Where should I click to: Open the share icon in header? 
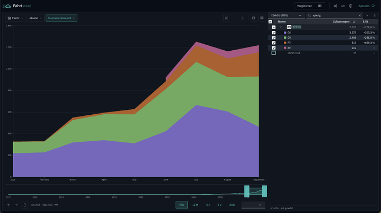point(335,6)
